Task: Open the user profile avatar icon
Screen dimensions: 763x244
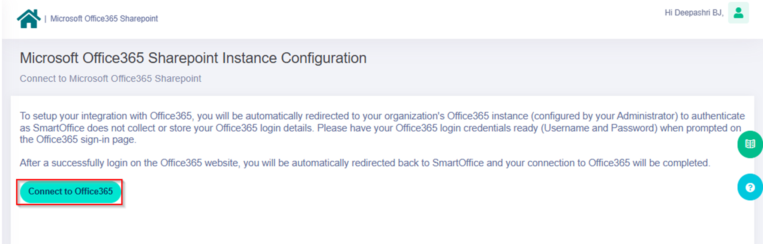Action: (738, 13)
